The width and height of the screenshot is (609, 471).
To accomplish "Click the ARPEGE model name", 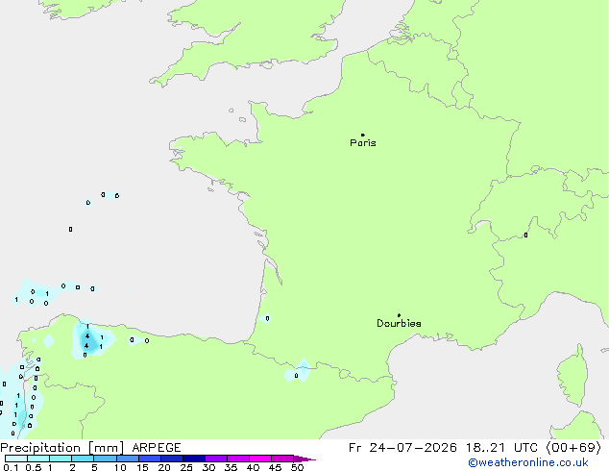I will click(x=157, y=448).
